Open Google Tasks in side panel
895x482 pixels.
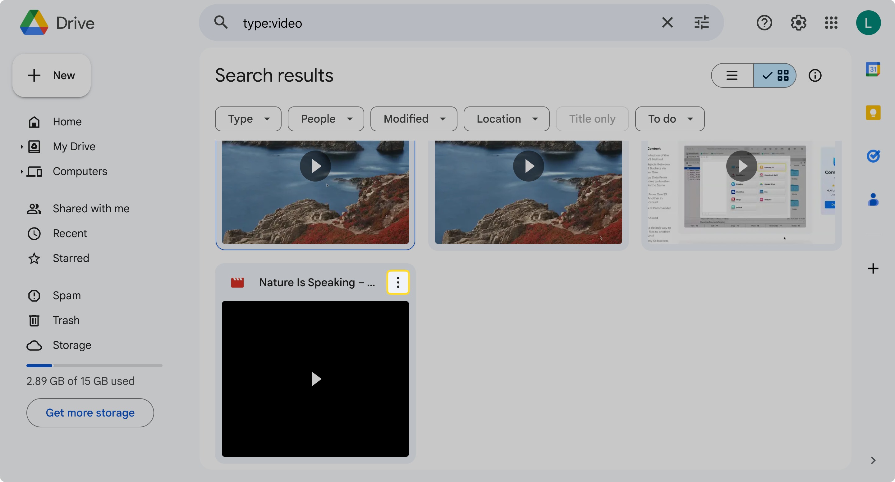coord(873,156)
